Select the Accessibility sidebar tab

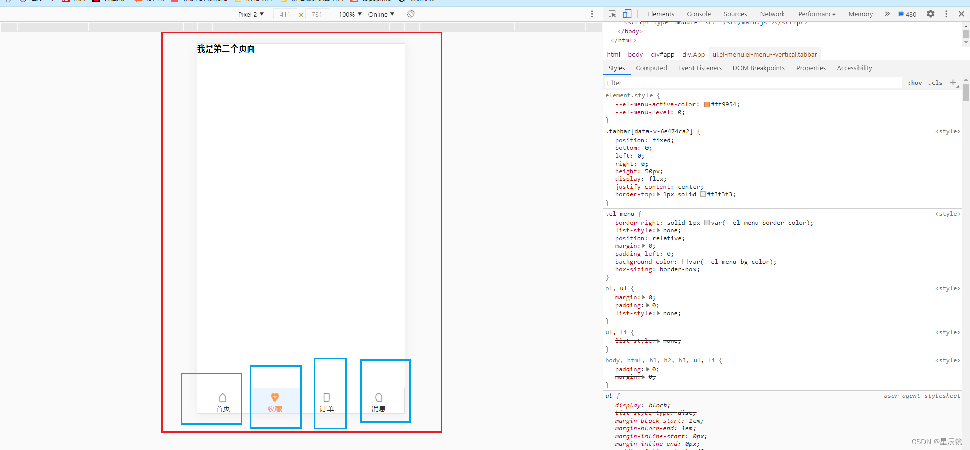(854, 68)
